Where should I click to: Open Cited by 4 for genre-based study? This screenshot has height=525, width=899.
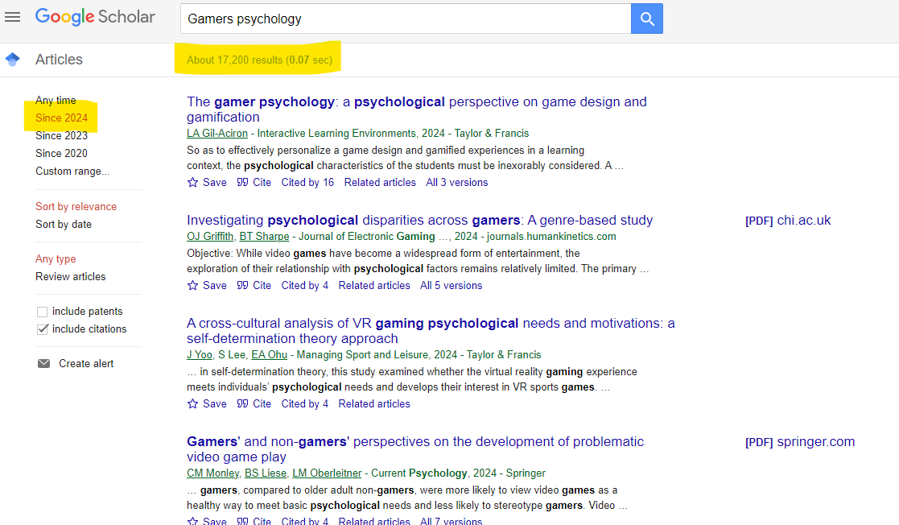click(305, 286)
